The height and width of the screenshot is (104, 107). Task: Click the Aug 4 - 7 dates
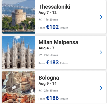point(46,48)
